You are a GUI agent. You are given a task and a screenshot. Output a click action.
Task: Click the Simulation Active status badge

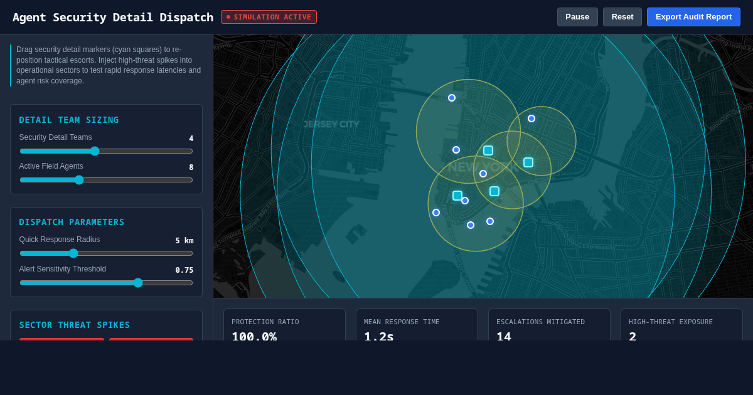click(x=269, y=17)
